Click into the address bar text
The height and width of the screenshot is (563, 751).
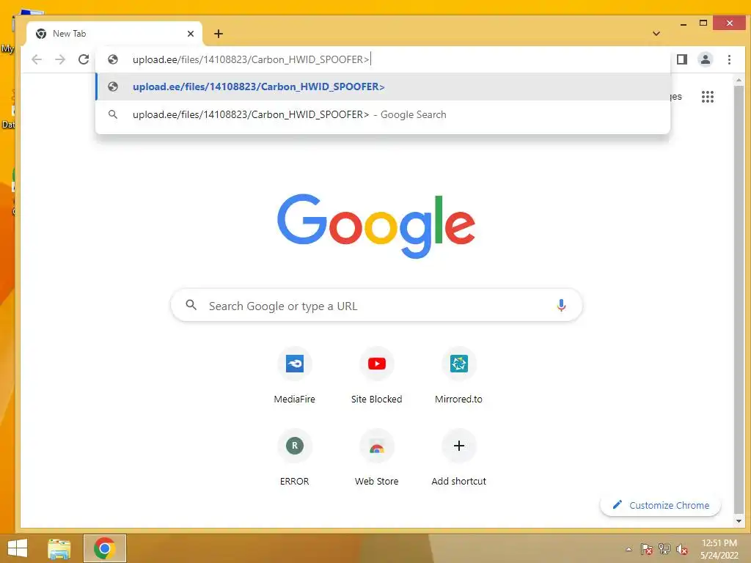pos(251,59)
